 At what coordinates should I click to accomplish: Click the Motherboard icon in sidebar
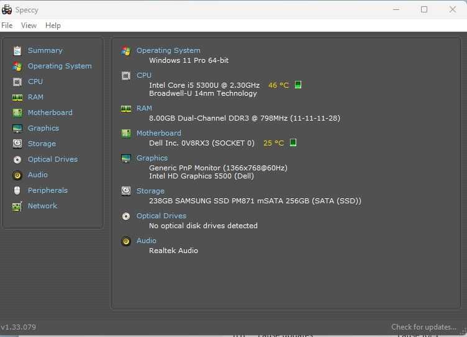(17, 113)
